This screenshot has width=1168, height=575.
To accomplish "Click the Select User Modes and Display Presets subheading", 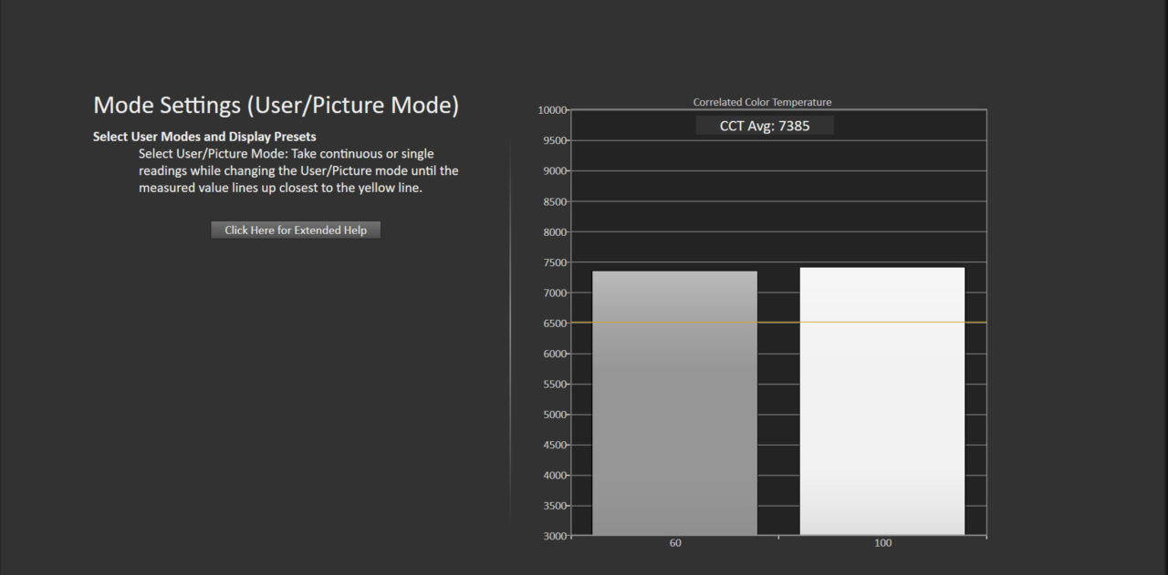I will [204, 137].
